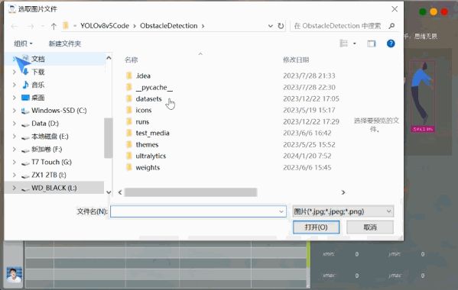Image resolution: width=458 pixels, height=290 pixels.
Task: Select 本地磁盘 (E:) in the tree
Action: coord(50,137)
